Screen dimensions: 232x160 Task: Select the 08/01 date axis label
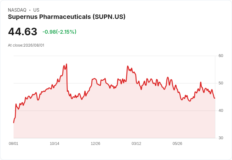click(x=14, y=143)
